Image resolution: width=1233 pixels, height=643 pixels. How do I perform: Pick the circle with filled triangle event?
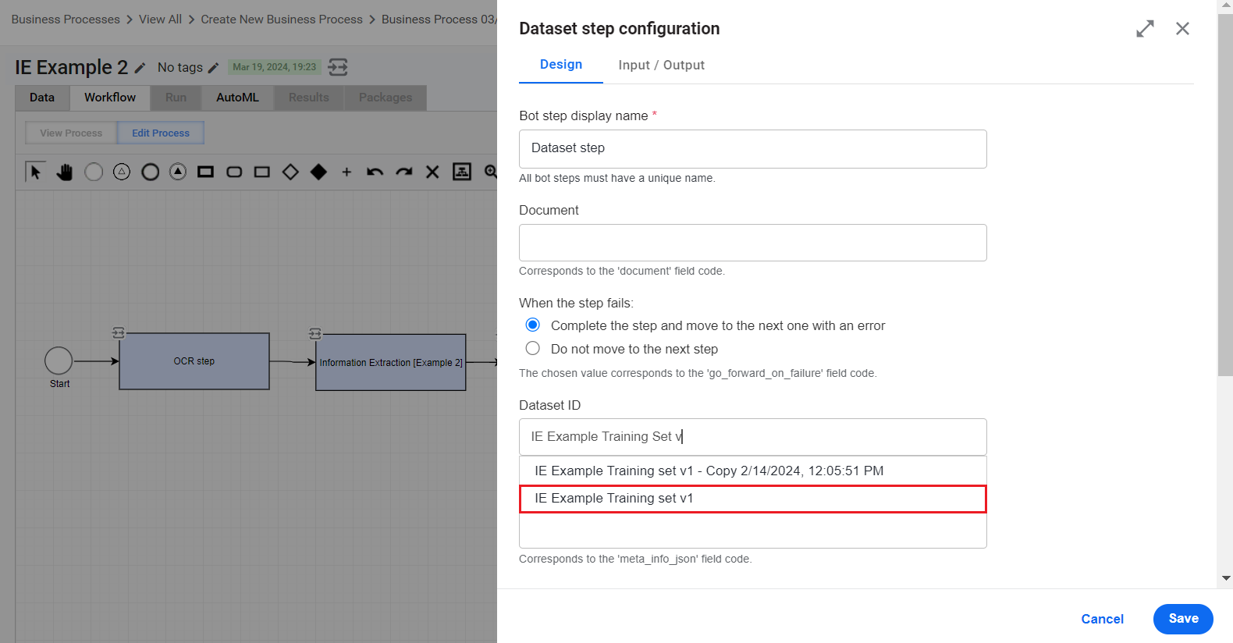[x=178, y=172]
